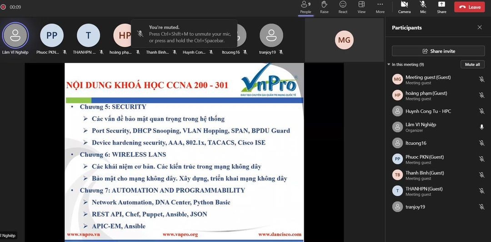Select Phuoc PKN (Guest) participant
Screen dimensions: 491x242
438,159
